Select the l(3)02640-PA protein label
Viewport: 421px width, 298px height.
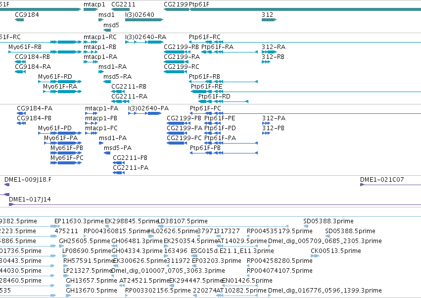[x=148, y=108]
